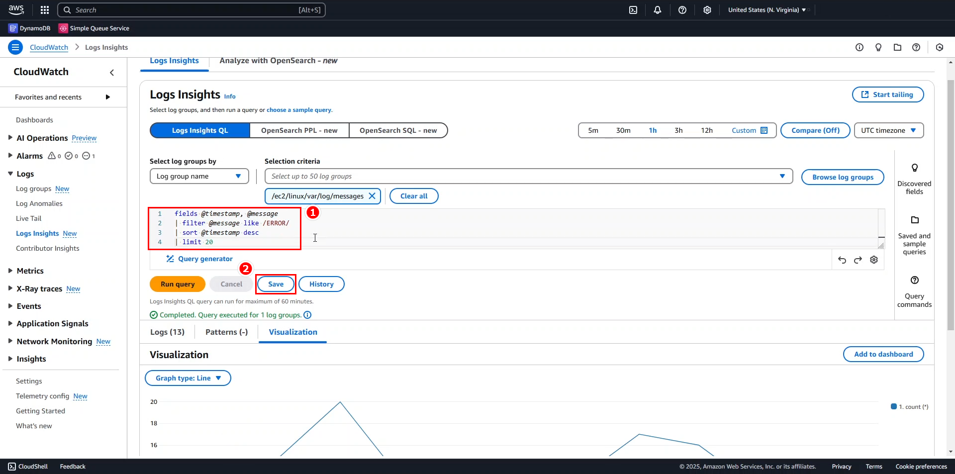This screenshot has height=474, width=955.
Task: Click the lightbulb suggestions icon in top toolbar
Action: [878, 47]
